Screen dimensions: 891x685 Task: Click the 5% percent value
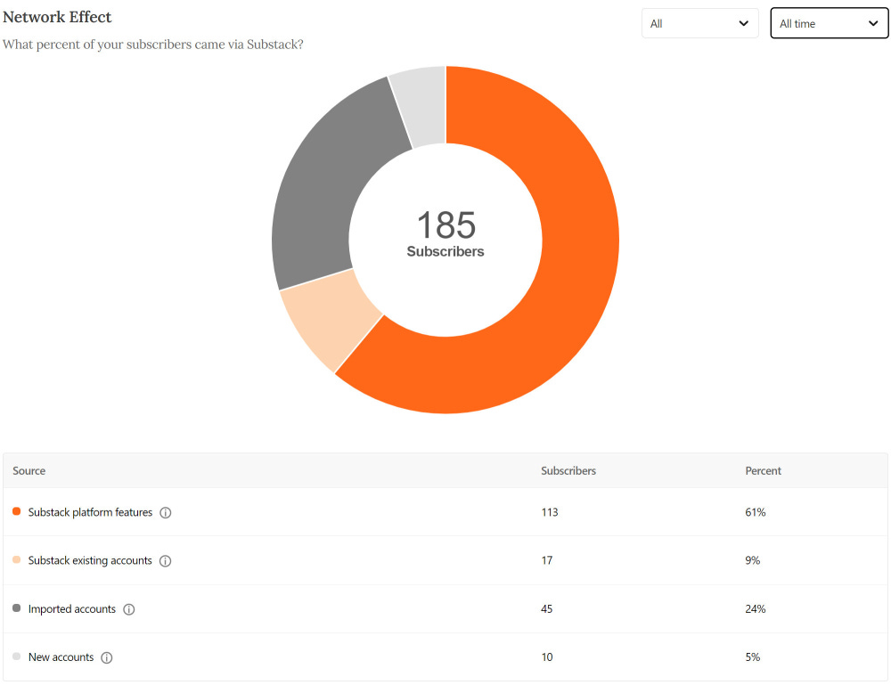pyautogui.click(x=752, y=657)
